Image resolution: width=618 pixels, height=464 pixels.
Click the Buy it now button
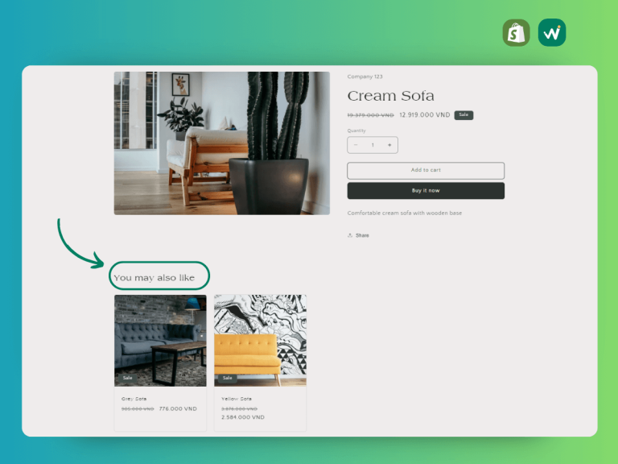[426, 191]
